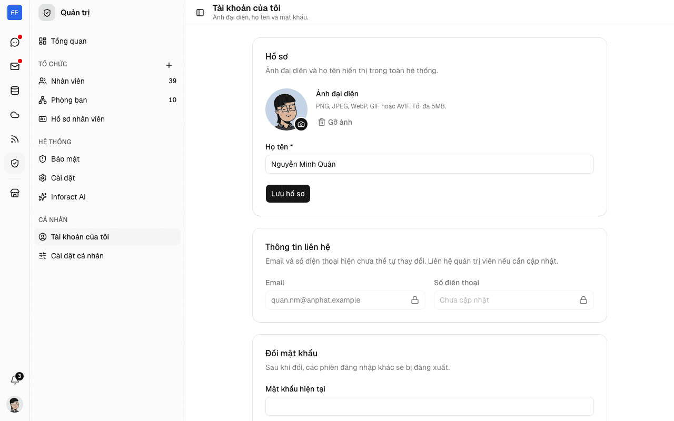Open the mail icon with red badge
This screenshot has width=674, height=421.
[x=15, y=66]
